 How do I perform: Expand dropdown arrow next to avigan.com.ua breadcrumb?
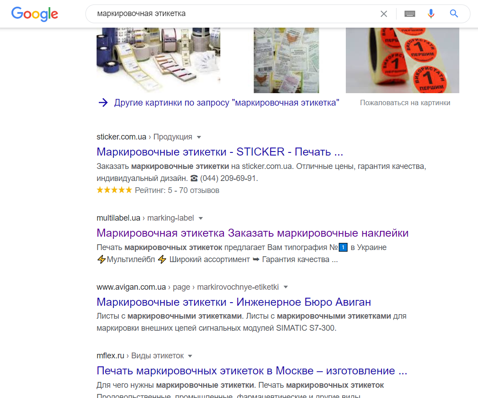(x=286, y=287)
